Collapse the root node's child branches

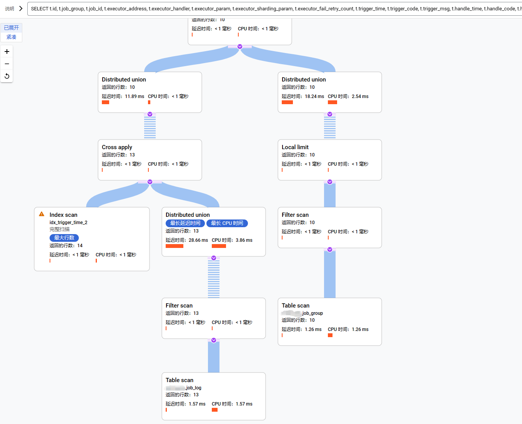(x=240, y=47)
